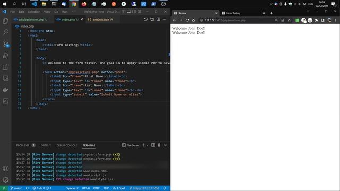
Task: Open the Run and Debug view
Action: coord(6,55)
